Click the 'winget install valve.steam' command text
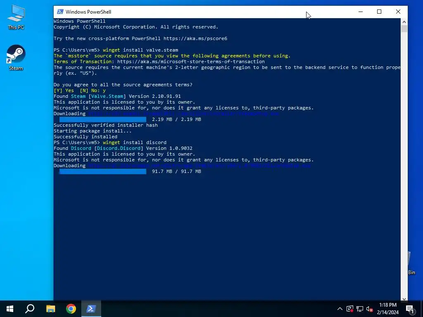Image resolution: width=423 pixels, height=317 pixels. [x=140, y=50]
